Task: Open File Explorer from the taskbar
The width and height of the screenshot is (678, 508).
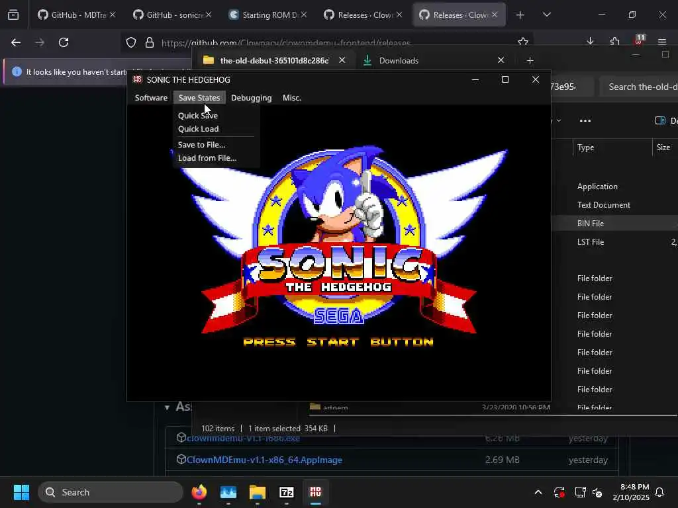Action: click(258, 492)
